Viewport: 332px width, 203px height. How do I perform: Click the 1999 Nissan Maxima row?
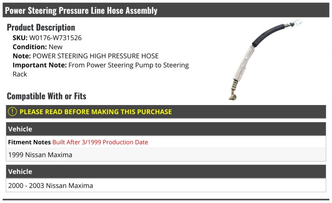click(166, 155)
